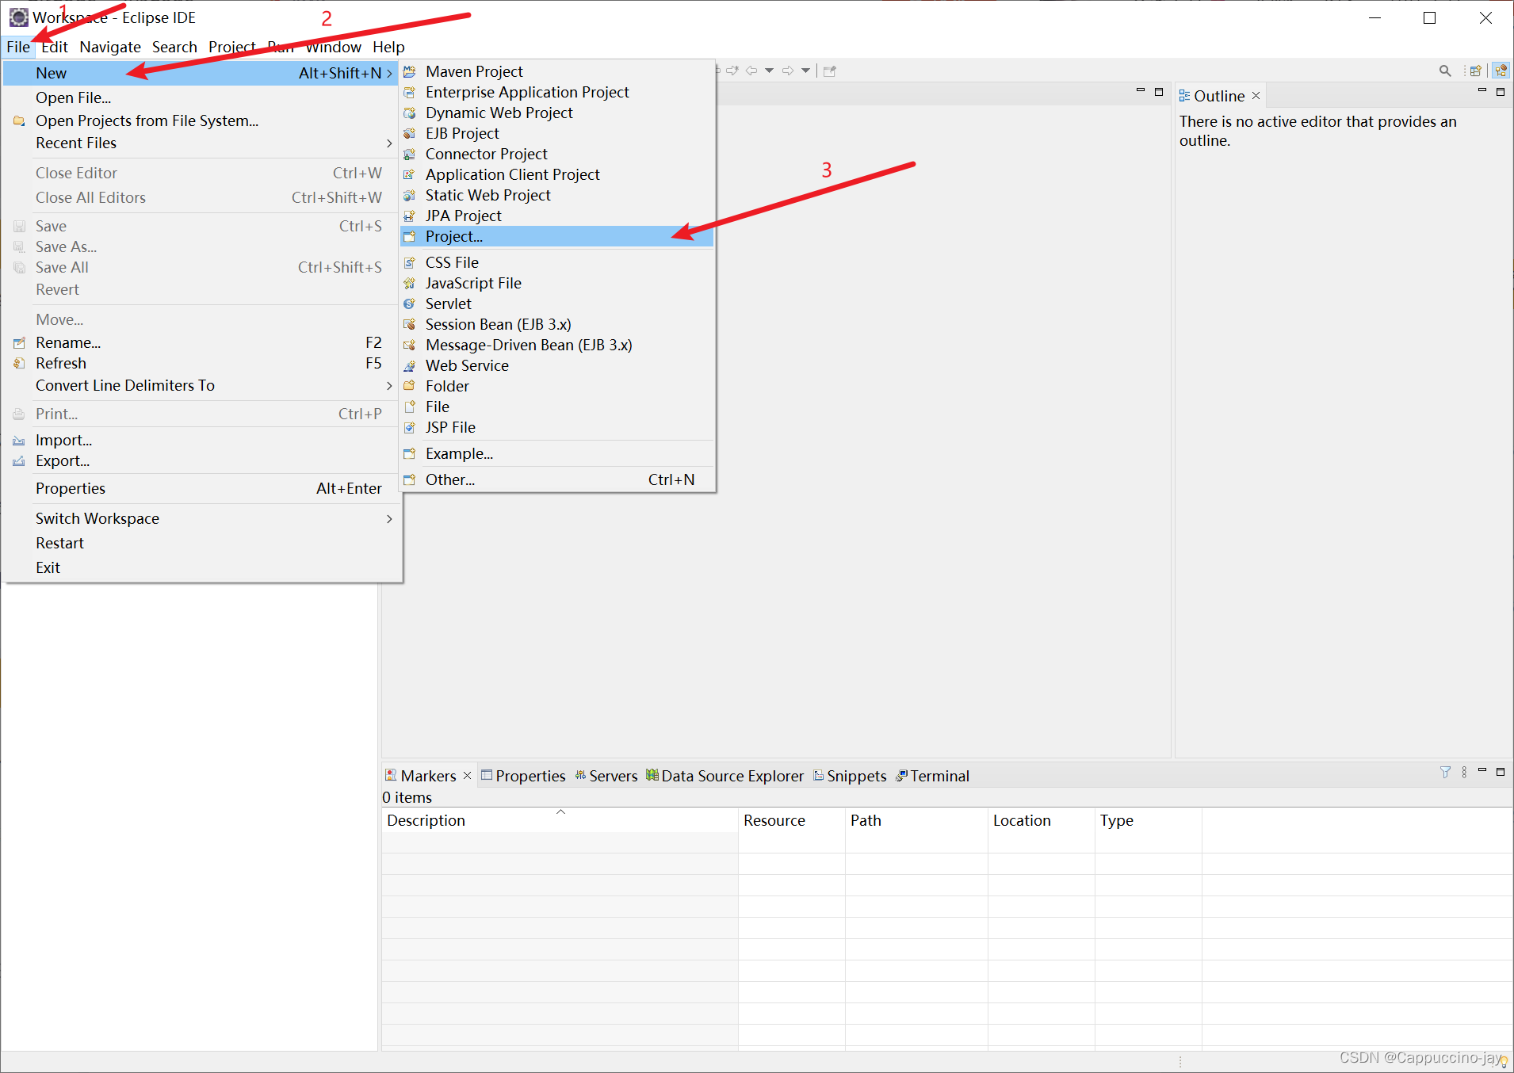Choose Project... from the New submenu
The image size is (1514, 1073).
[x=558, y=237]
